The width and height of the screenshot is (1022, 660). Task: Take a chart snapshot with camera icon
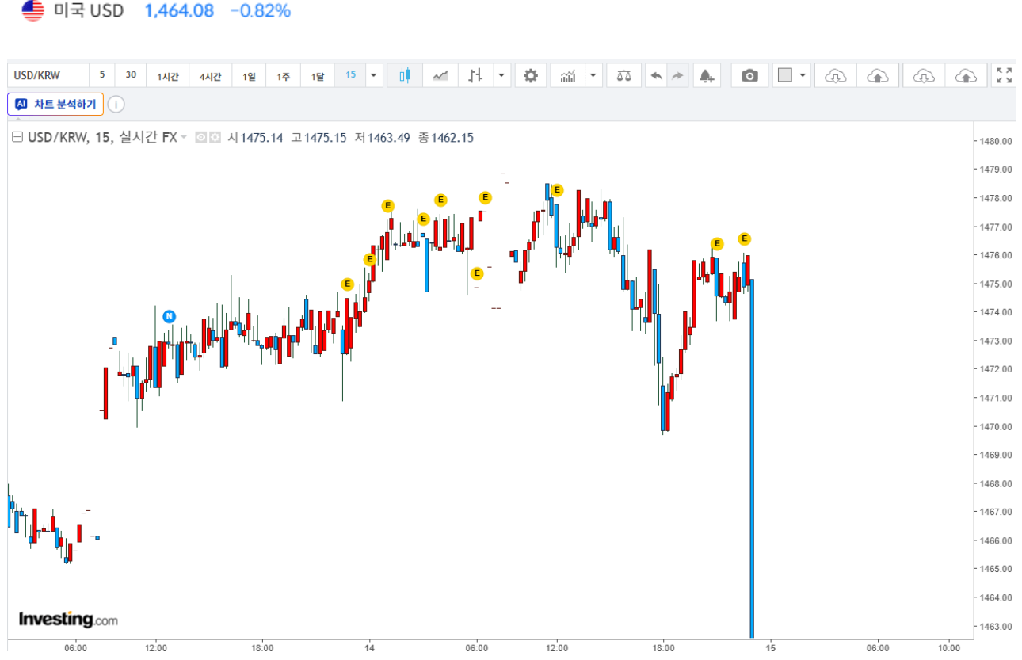[749, 76]
